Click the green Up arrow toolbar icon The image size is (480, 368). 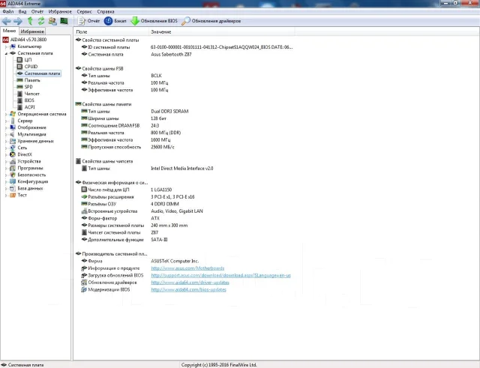(30, 21)
